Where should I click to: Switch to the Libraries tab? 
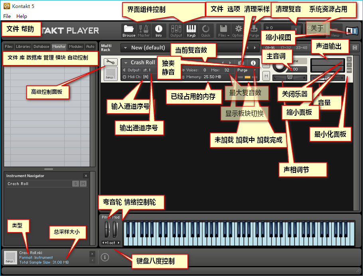click(x=23, y=47)
